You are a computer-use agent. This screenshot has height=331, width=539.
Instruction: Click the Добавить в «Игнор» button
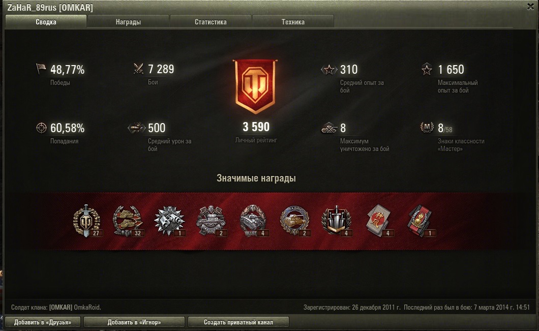pos(134,322)
